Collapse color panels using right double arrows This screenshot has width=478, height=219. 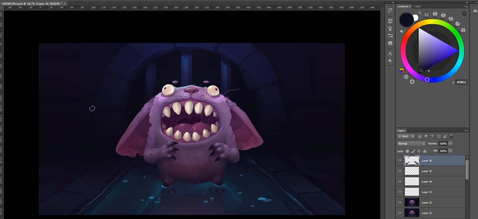coord(467,2)
